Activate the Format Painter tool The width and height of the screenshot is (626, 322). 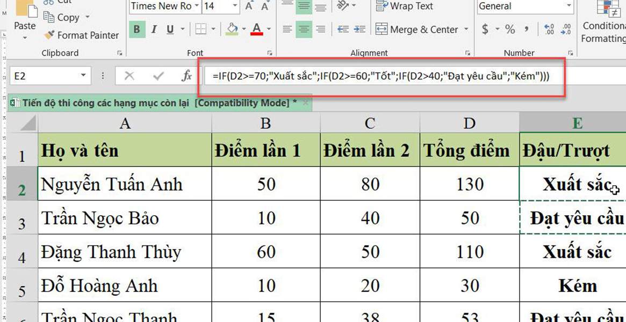pyautogui.click(x=81, y=35)
